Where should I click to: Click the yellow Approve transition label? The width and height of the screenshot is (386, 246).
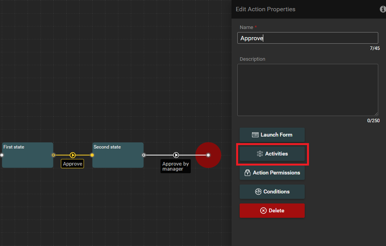pos(73,164)
